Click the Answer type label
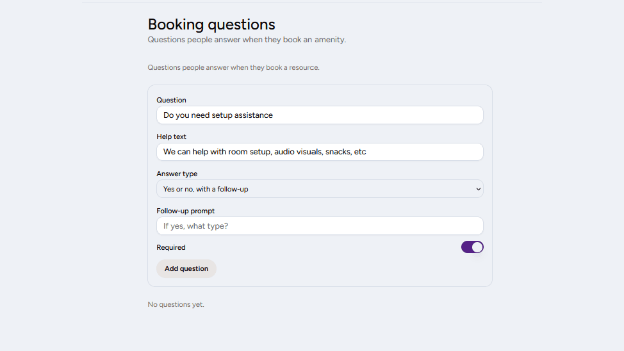 tap(177, 174)
